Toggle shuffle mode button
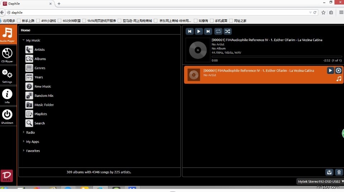344x192 pixels. (x=228, y=31)
